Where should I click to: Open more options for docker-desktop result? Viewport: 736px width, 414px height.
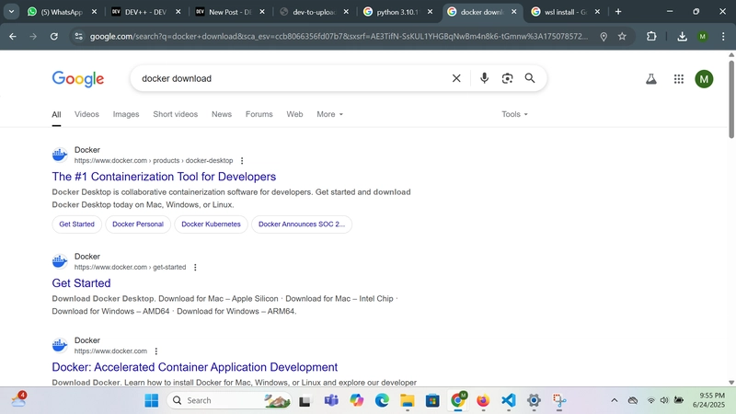(242, 160)
